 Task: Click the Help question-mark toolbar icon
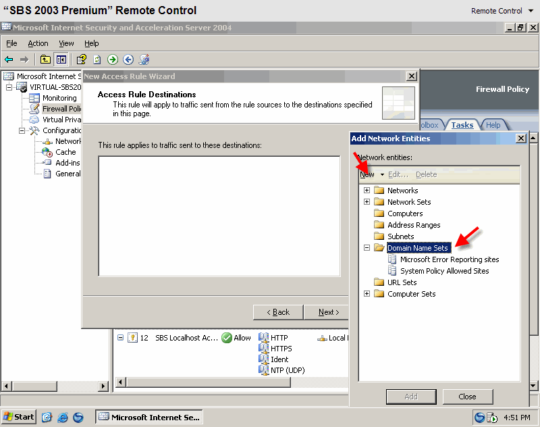coord(81,59)
